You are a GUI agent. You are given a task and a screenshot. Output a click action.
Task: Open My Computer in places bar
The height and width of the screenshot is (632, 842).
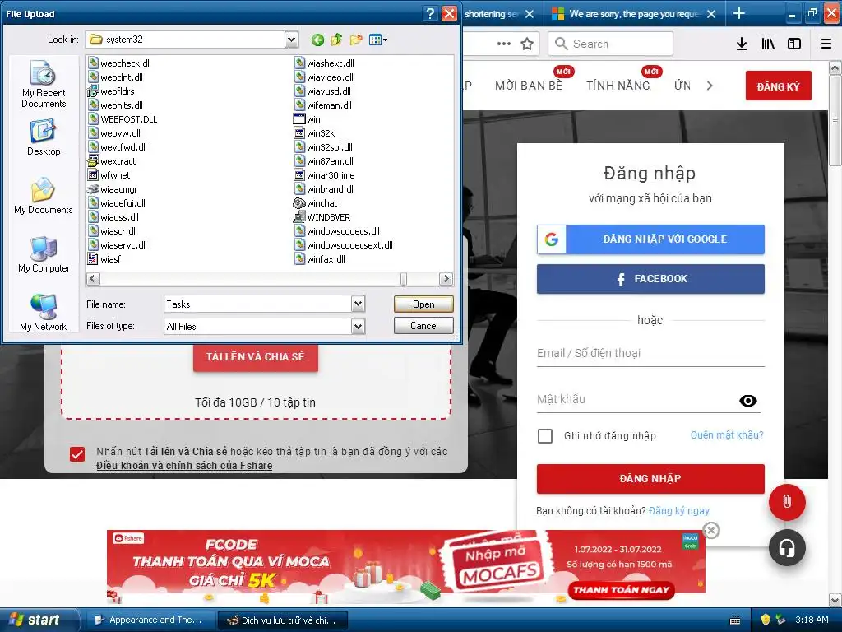(44, 255)
